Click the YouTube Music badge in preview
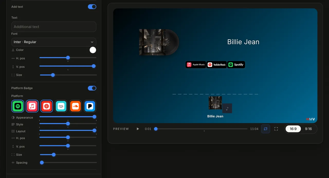The height and width of the screenshot is (178, 329). 216,65
